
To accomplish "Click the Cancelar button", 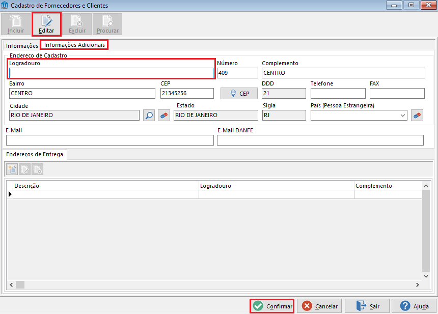I will click(x=320, y=306).
